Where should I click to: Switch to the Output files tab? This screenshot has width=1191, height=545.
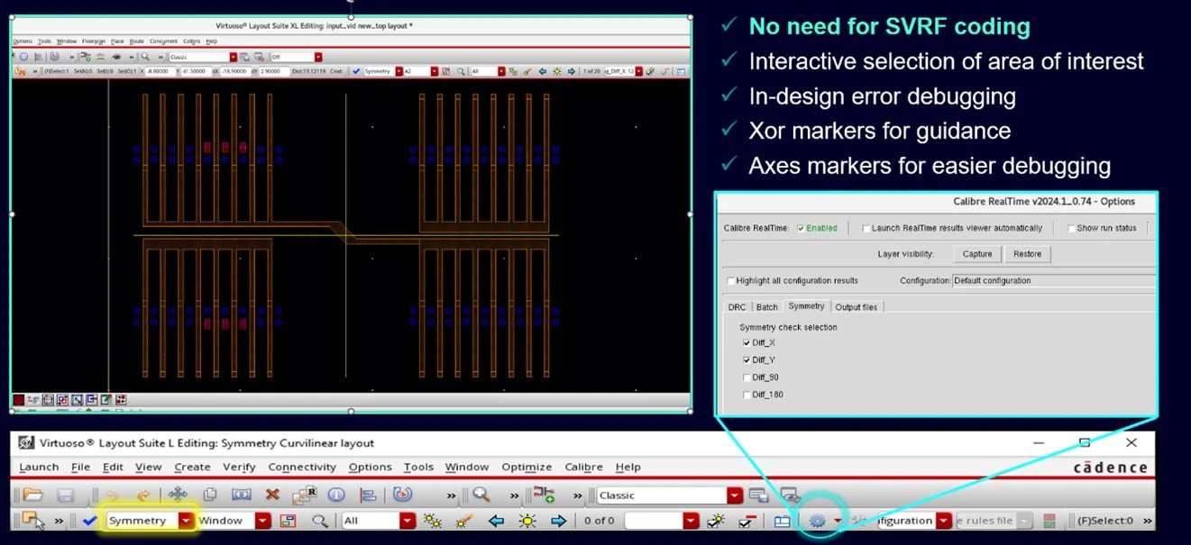pyautogui.click(x=856, y=307)
